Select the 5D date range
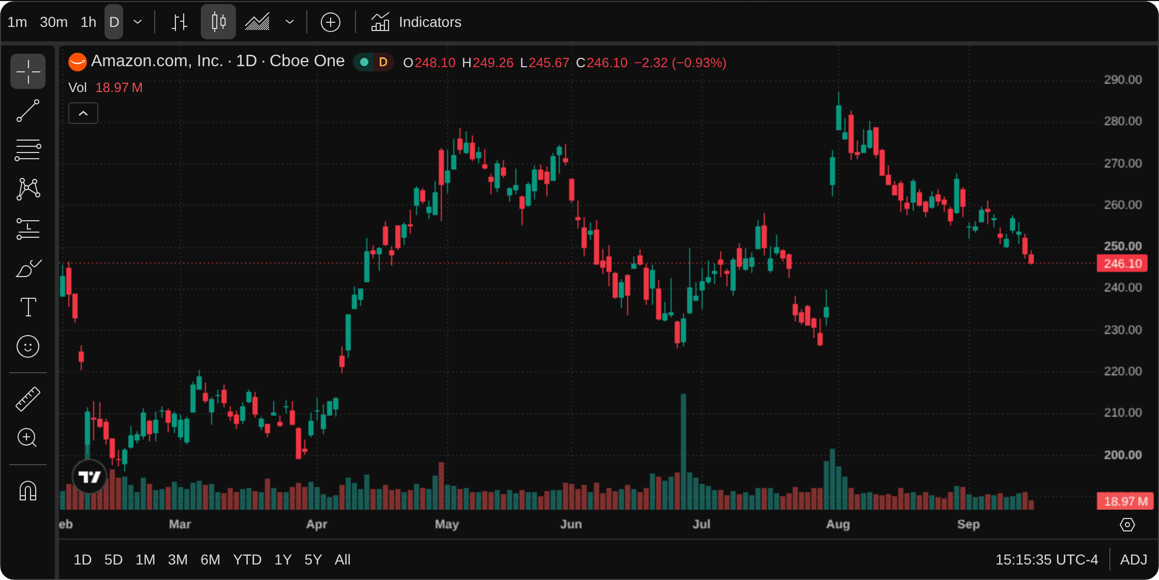This screenshot has width=1159, height=580. 114,559
